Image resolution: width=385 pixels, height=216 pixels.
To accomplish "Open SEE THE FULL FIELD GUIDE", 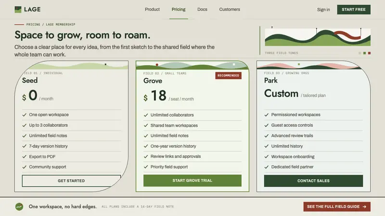I will (x=337, y=207).
